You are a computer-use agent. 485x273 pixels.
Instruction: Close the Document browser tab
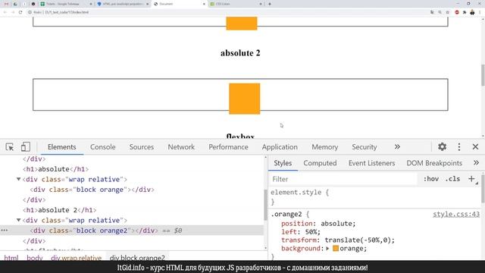(x=204, y=4)
